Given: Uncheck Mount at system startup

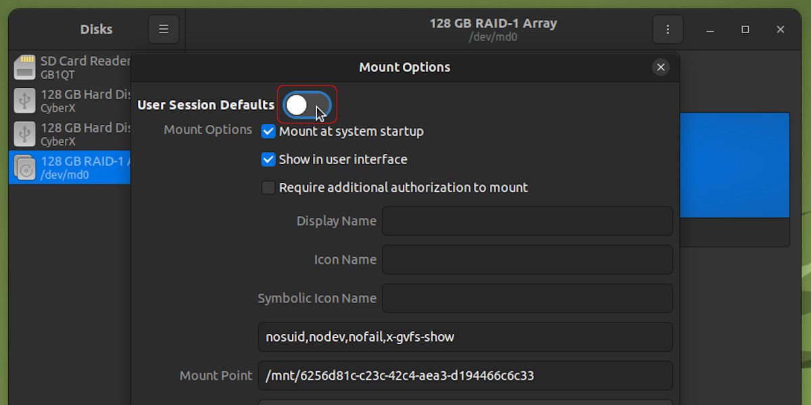Looking at the screenshot, I should point(268,131).
